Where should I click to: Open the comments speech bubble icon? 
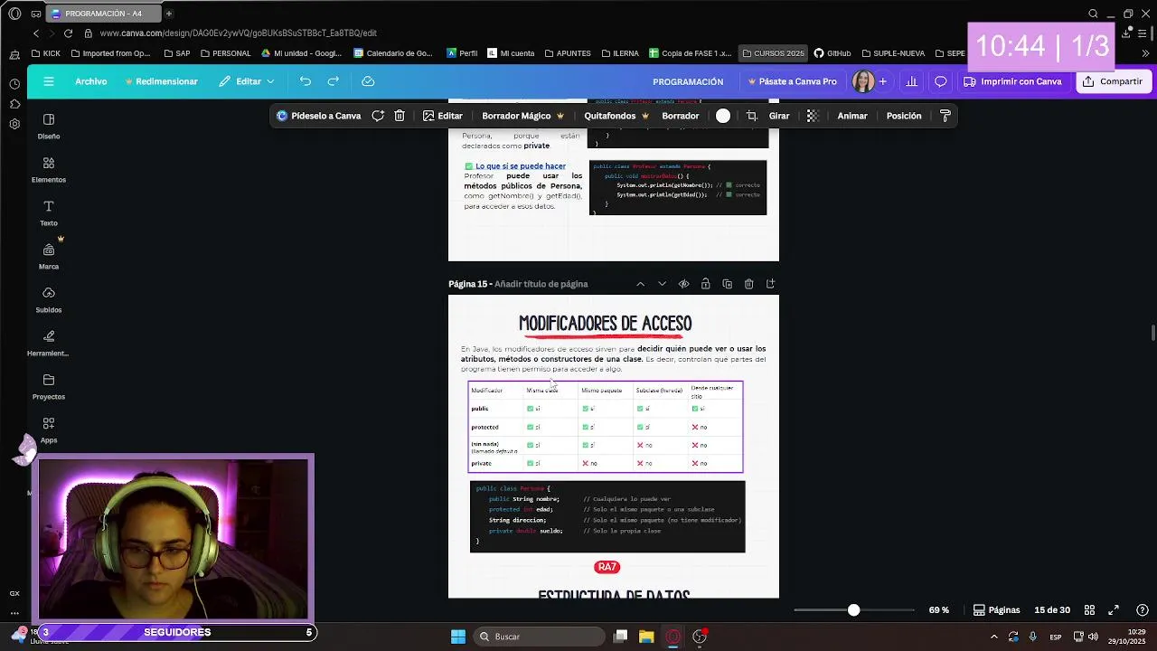tap(940, 81)
